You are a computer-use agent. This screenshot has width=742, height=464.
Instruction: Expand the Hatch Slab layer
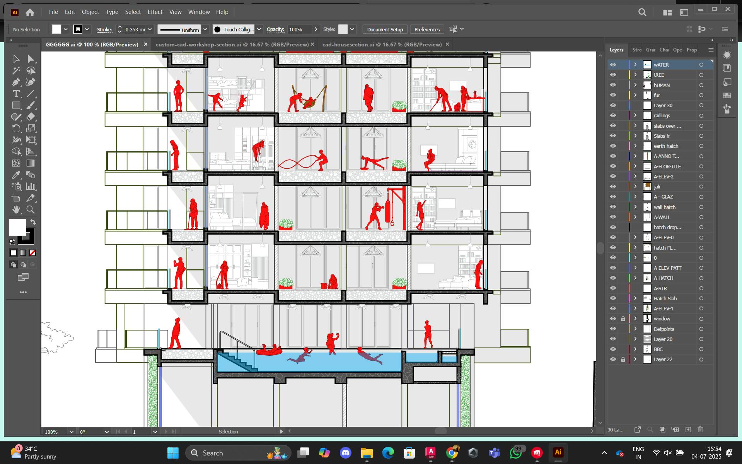(x=635, y=298)
